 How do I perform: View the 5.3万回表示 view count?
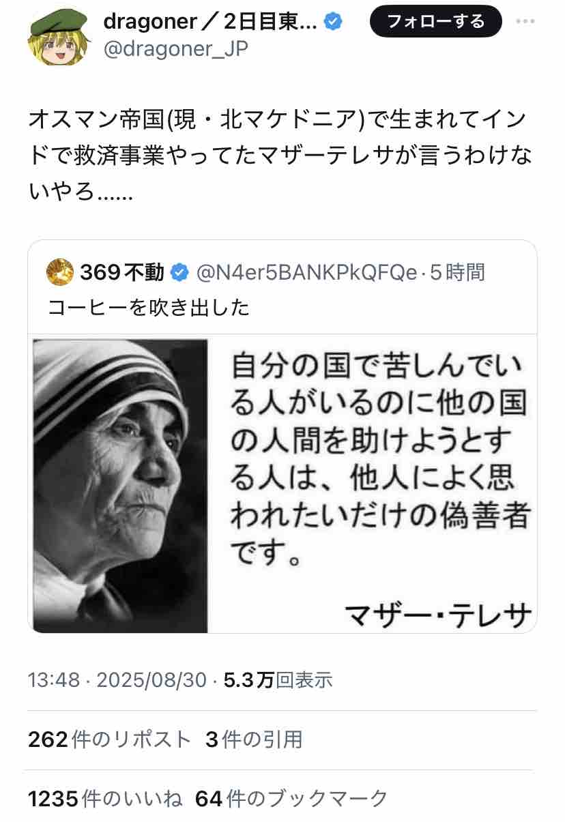coord(278,679)
